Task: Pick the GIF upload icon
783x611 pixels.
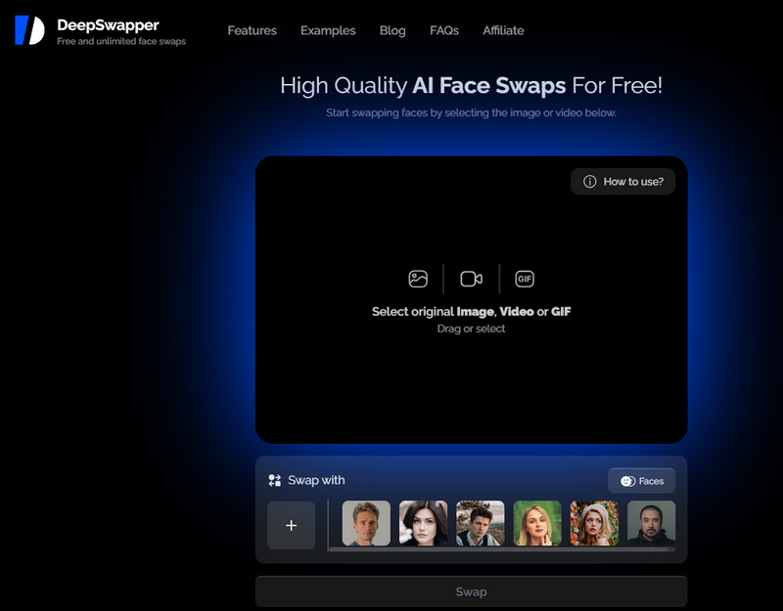Action: click(x=525, y=279)
